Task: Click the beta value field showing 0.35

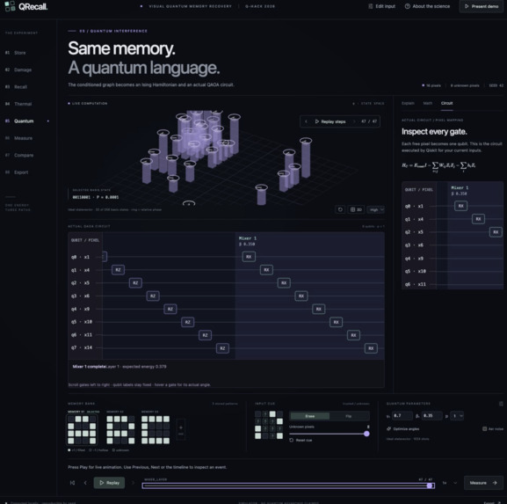Action: tap(432, 416)
